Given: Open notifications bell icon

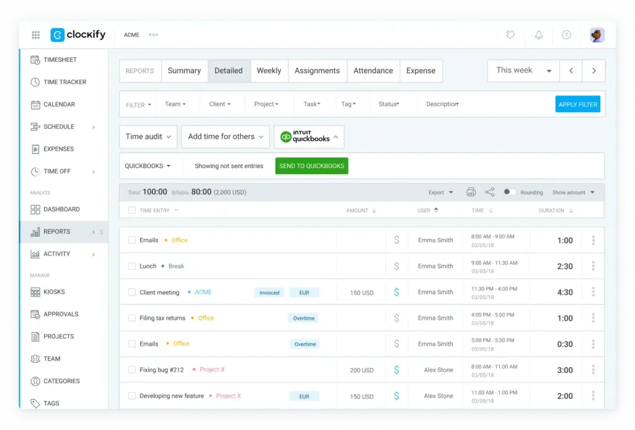Looking at the screenshot, I should pos(539,35).
